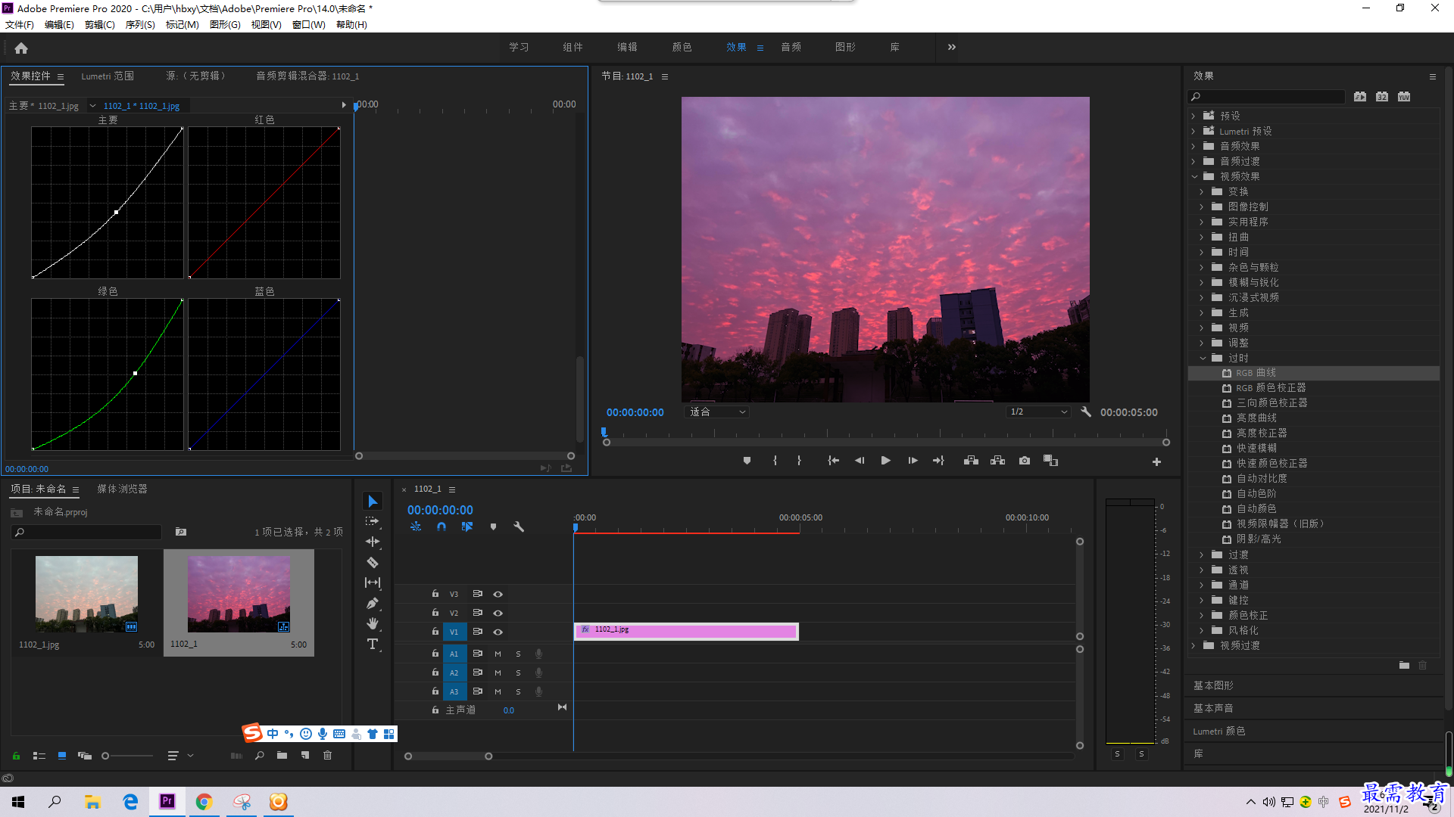Image resolution: width=1454 pixels, height=817 pixels.
Task: Toggle lock on track V1
Action: [x=435, y=631]
